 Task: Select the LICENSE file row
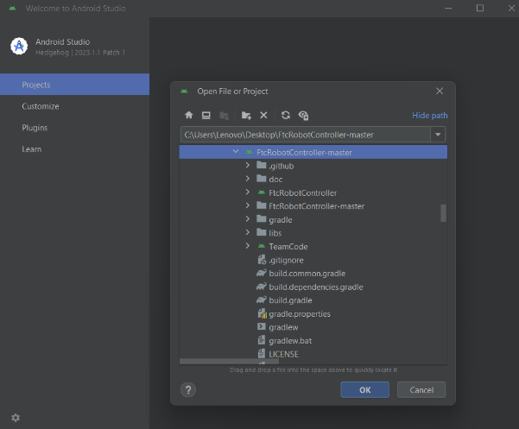pos(313,354)
